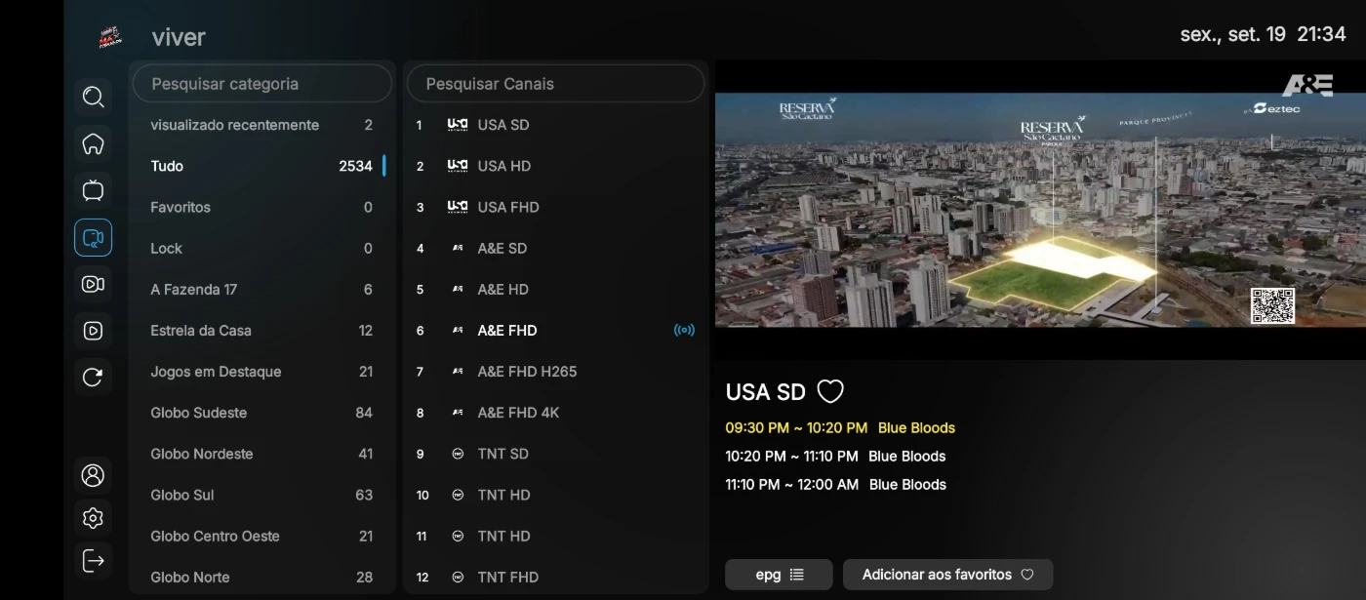
Task: Select channel 5 A&E HD
Action: point(555,289)
